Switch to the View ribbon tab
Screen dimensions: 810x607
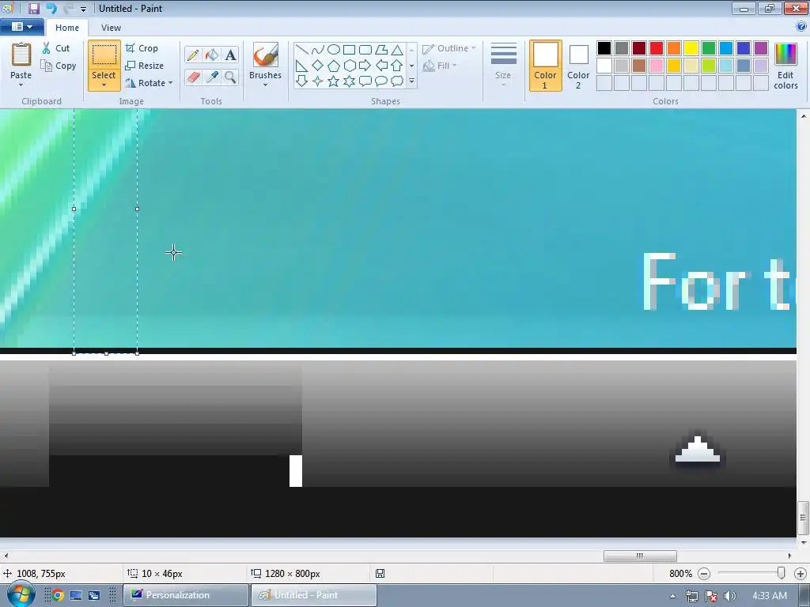coord(111,28)
